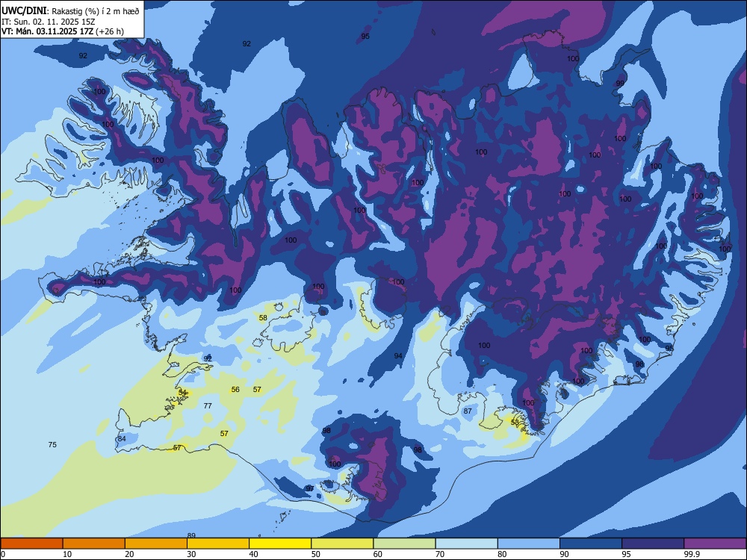The width and height of the screenshot is (747, 560).
Task: Click the dark indigo 95–99.9 legend swatch
Action: click(x=653, y=544)
